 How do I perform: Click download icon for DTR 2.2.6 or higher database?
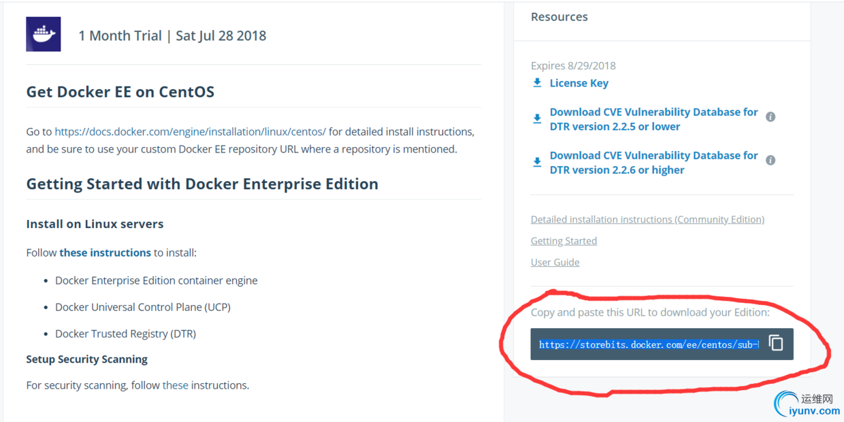click(537, 163)
